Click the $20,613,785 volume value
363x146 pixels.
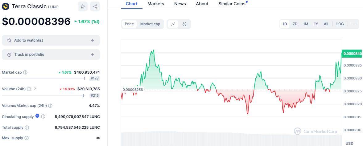(x=89, y=89)
